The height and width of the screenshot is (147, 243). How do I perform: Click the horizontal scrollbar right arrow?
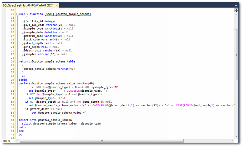pos(232,141)
